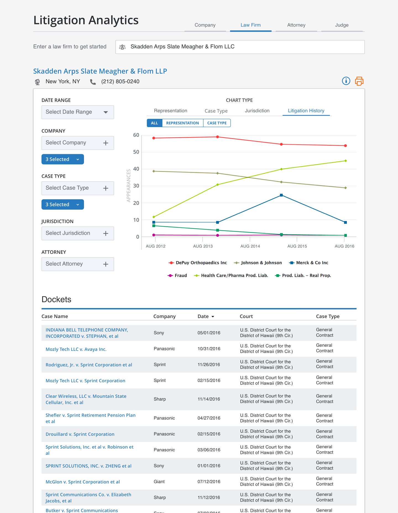398x513 pixels.
Task: Expand the company 3 Selected dropdown
Action: coord(62,159)
